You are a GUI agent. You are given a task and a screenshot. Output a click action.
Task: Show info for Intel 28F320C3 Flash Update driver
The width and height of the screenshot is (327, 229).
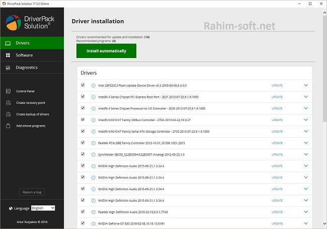(94, 86)
